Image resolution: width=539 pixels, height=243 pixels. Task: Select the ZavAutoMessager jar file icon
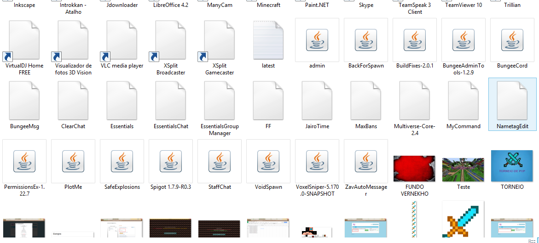[366, 161]
